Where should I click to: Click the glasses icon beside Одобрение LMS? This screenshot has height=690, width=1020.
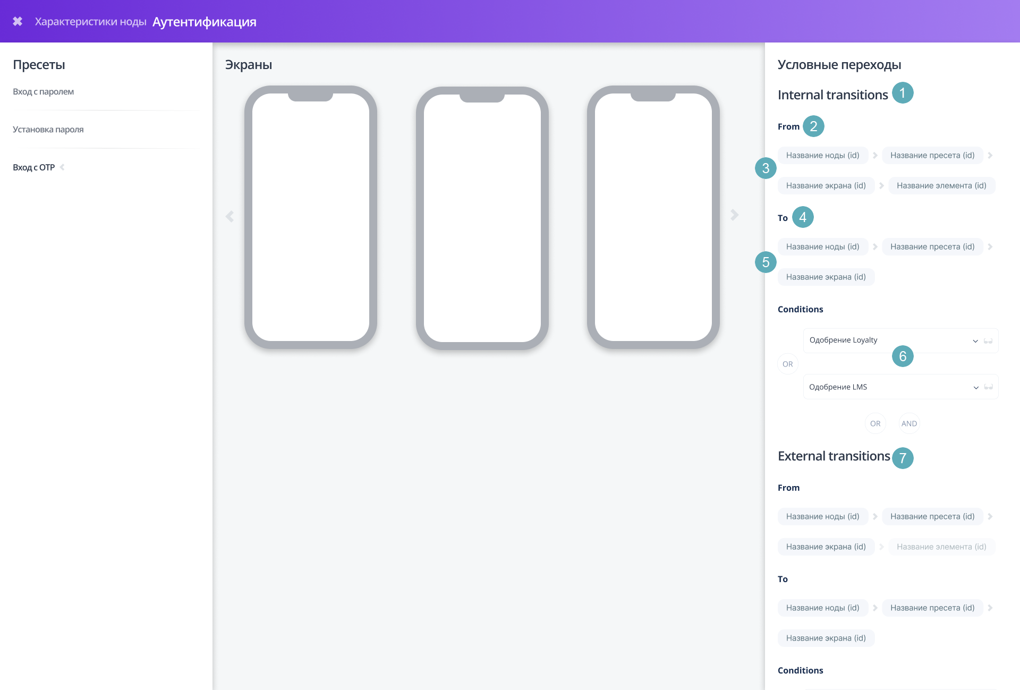pyautogui.click(x=988, y=387)
